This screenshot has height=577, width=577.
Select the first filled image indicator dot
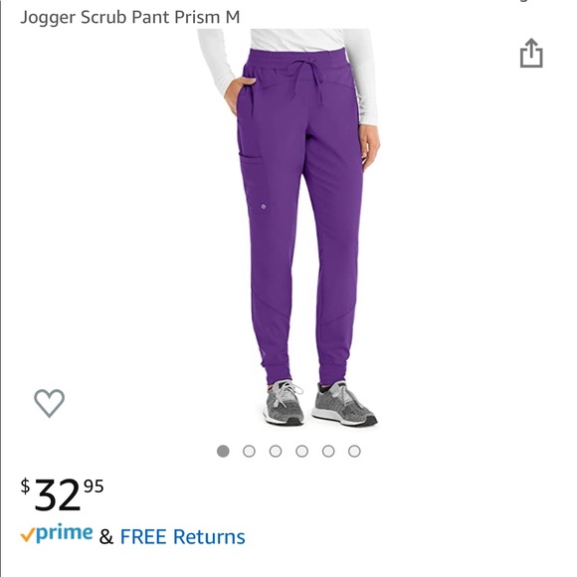click(x=223, y=451)
